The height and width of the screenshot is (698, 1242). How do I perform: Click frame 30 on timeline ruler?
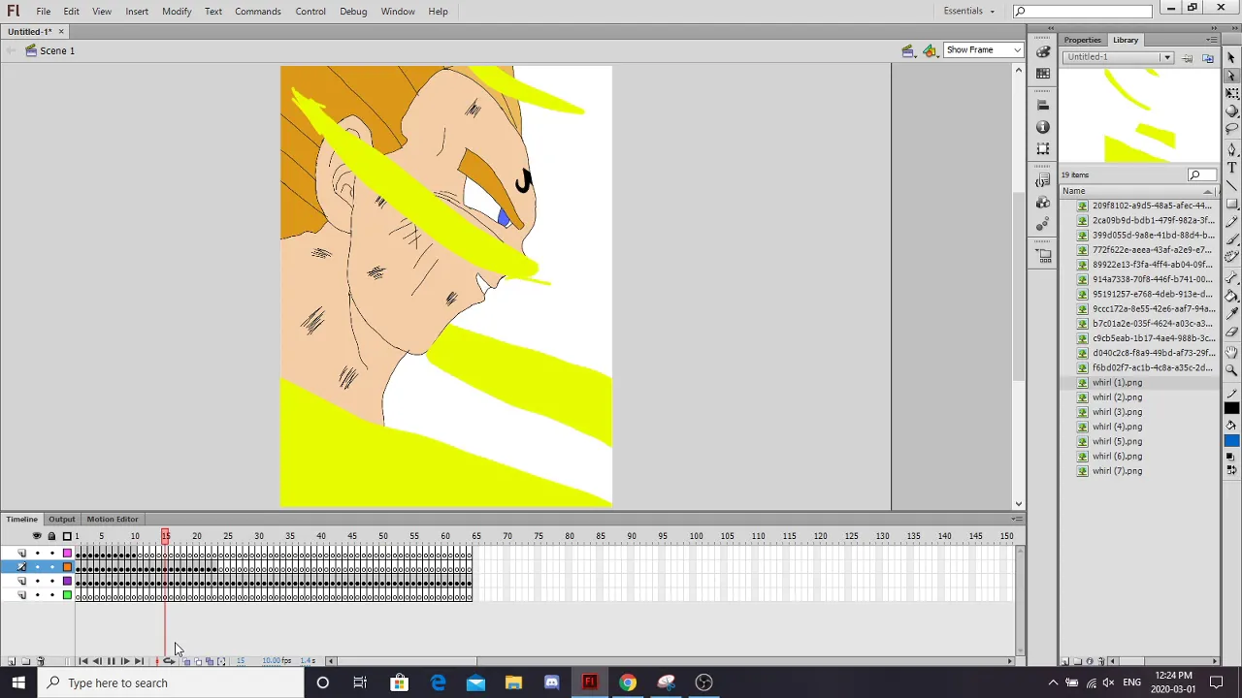[x=259, y=536]
